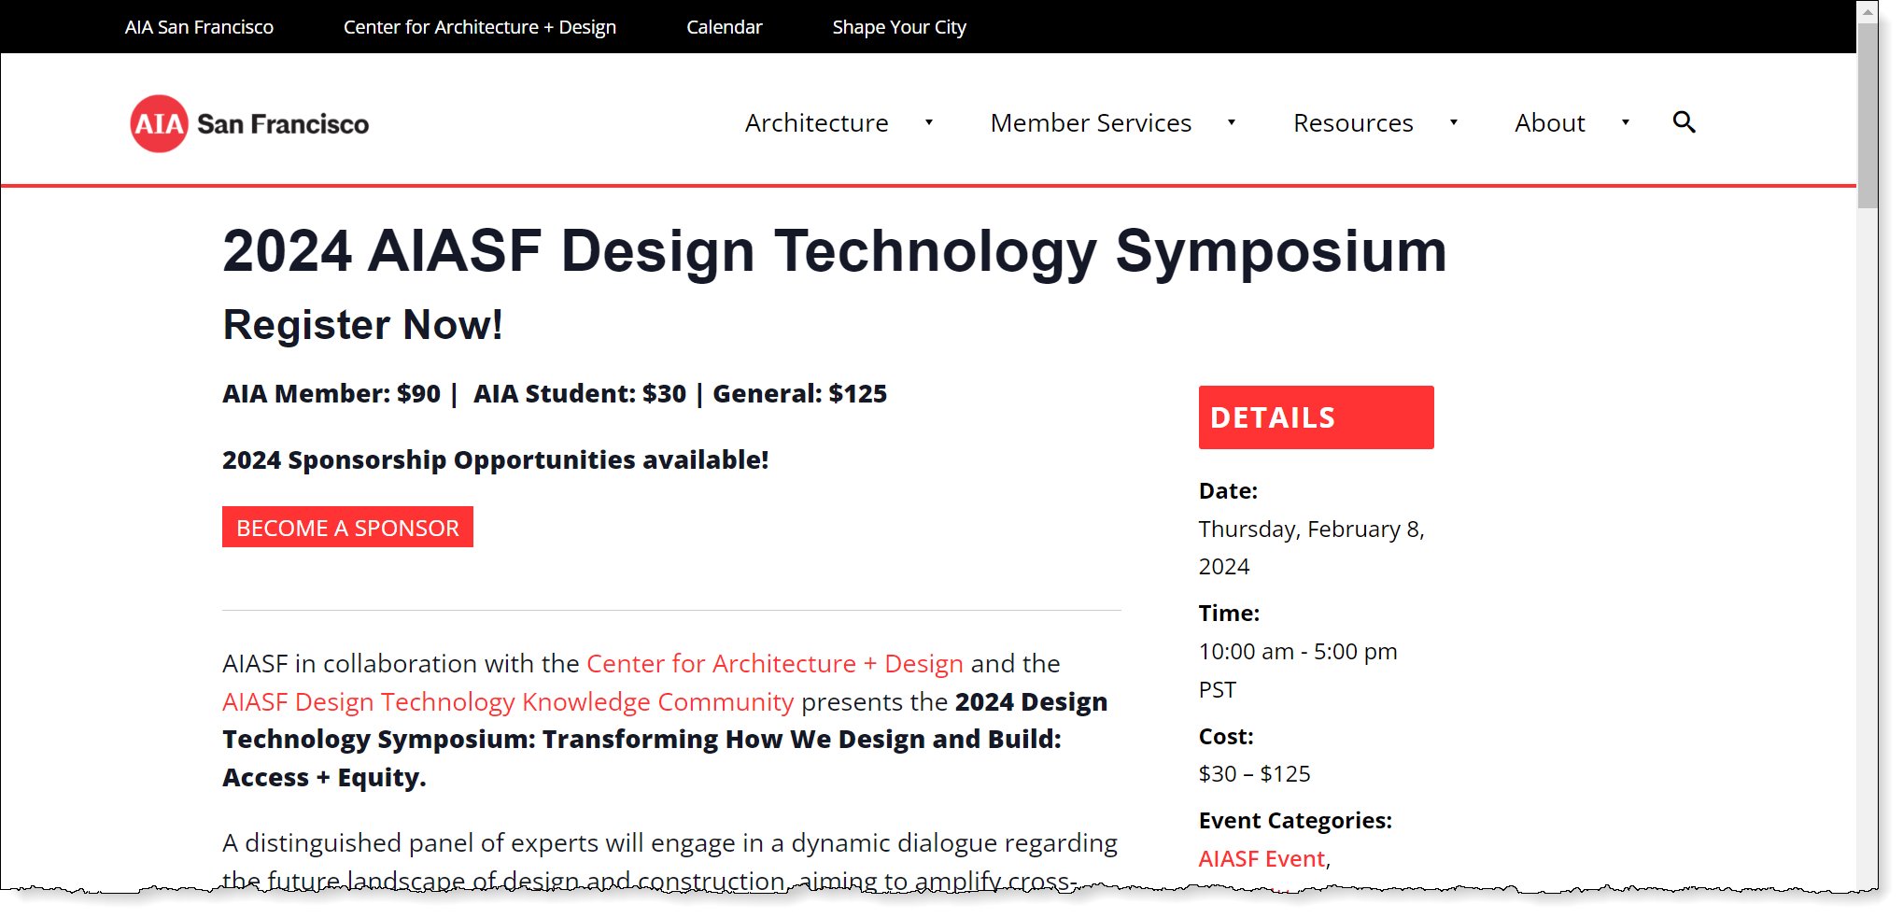Click the Become a Sponsor button
The width and height of the screenshot is (1903, 918).
(x=347, y=527)
